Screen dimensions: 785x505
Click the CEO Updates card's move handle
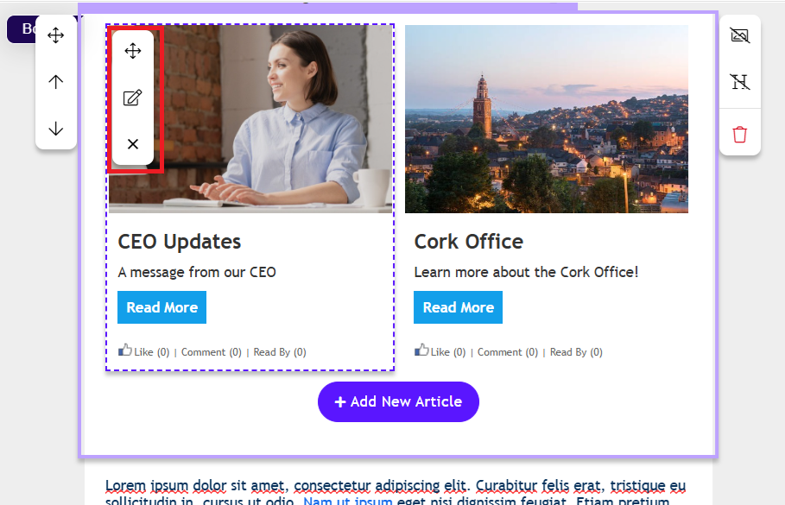133,51
